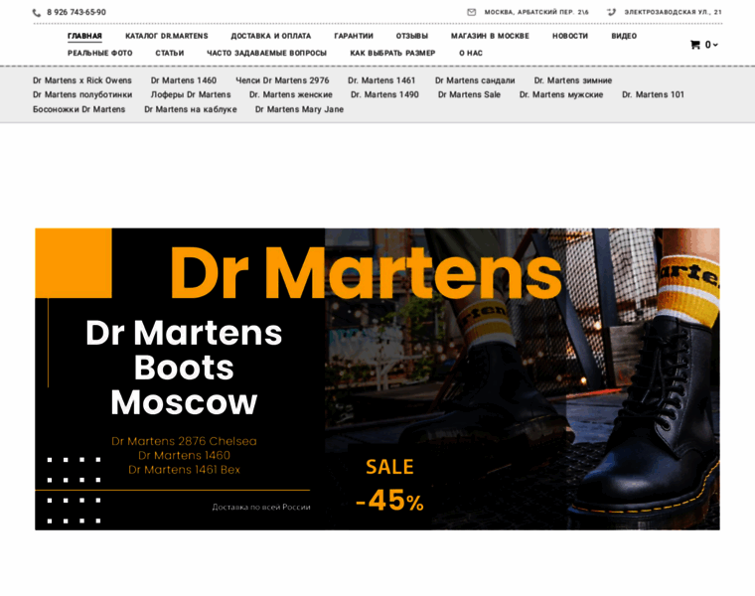Expand the cart dropdown arrow
The height and width of the screenshot is (596, 755).
point(715,45)
